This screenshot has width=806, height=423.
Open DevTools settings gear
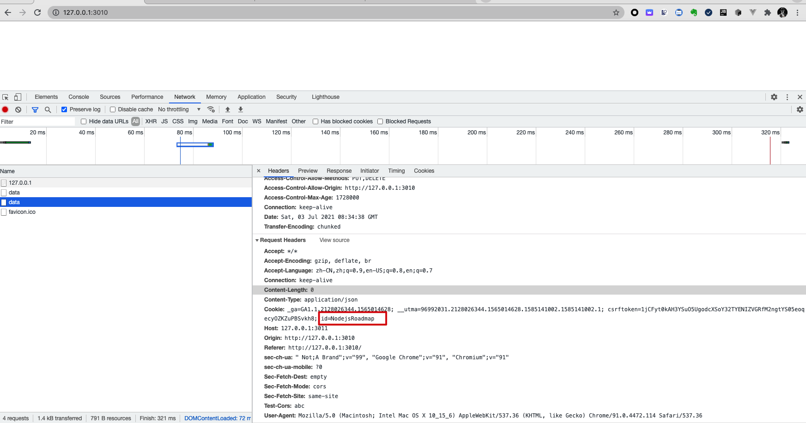coord(774,97)
